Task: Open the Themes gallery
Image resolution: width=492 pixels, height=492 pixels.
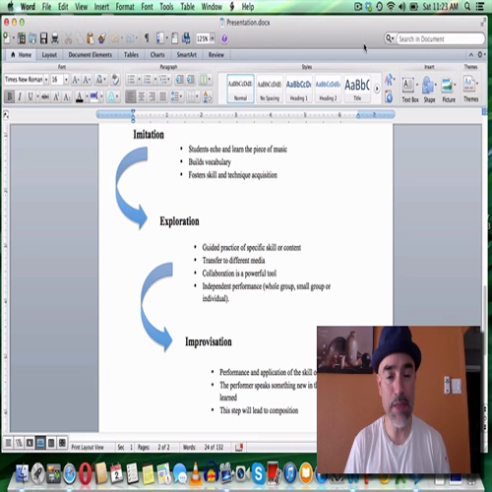Action: click(x=470, y=90)
